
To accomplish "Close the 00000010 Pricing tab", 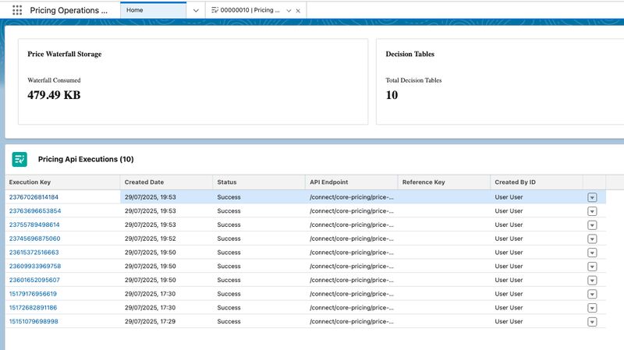I will [x=300, y=10].
